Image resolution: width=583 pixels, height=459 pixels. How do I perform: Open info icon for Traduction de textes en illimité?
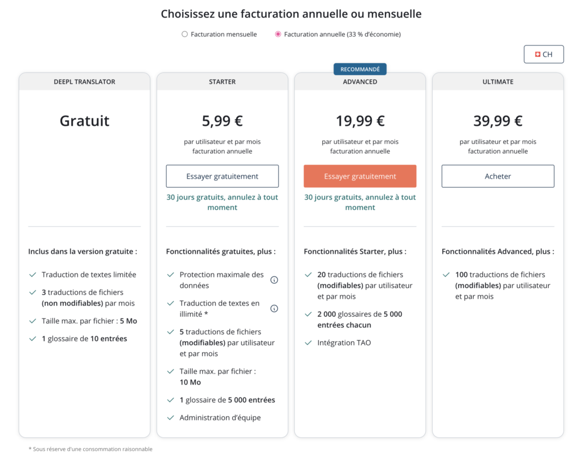pyautogui.click(x=274, y=309)
